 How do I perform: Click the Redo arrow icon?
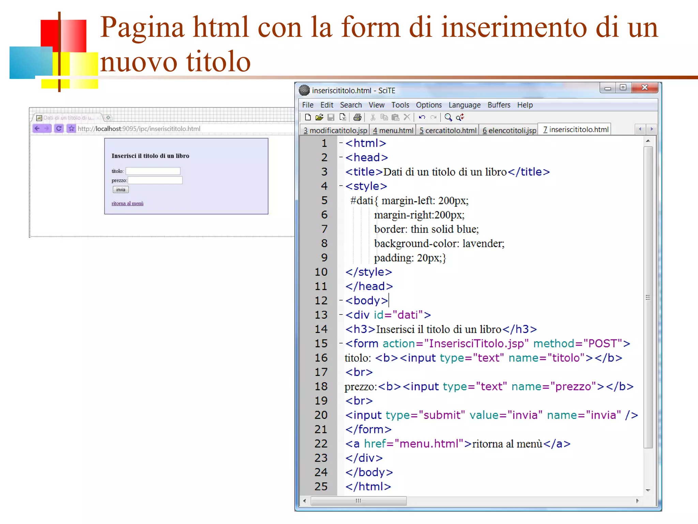(433, 117)
